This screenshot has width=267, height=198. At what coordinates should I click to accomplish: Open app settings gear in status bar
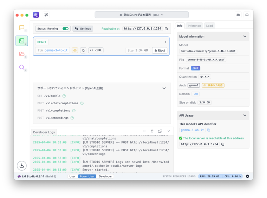247,176
